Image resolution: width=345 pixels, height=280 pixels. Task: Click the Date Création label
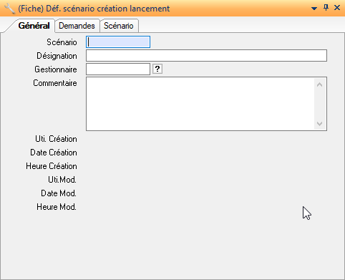click(54, 153)
